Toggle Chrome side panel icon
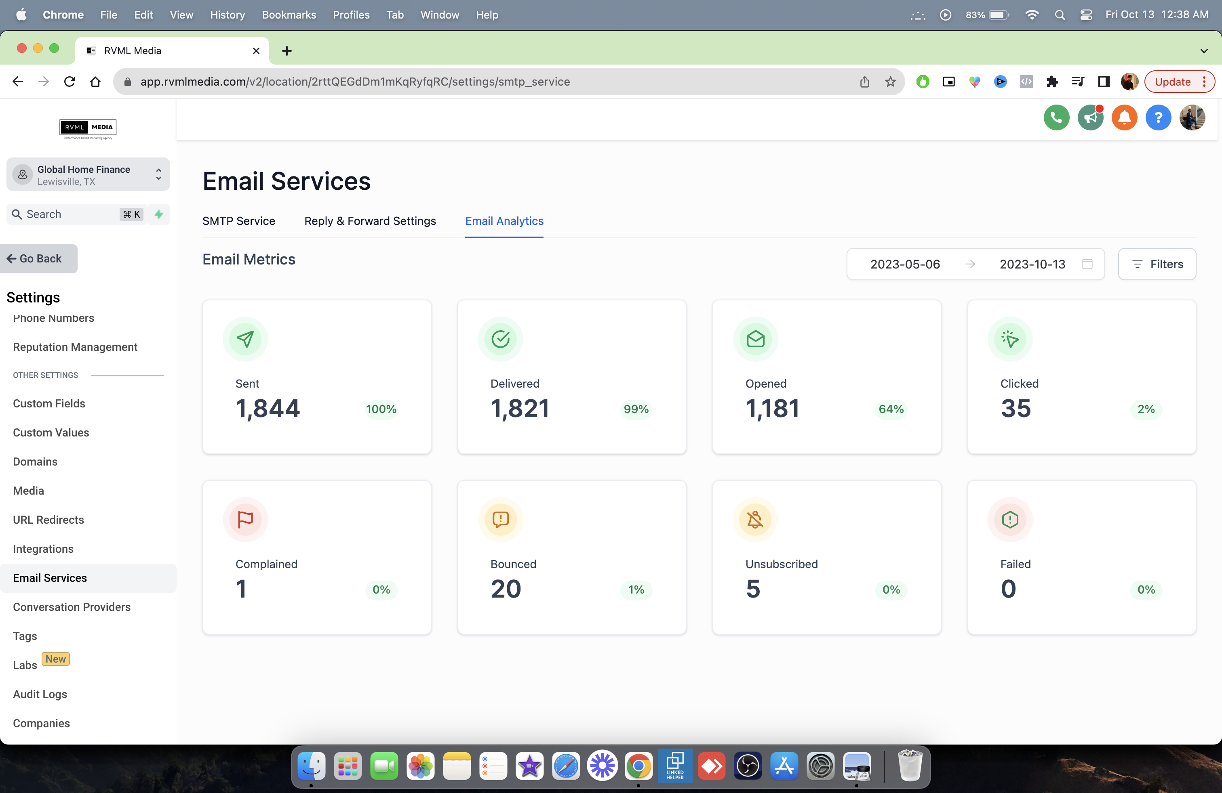Viewport: 1222px width, 793px height. click(x=1103, y=82)
